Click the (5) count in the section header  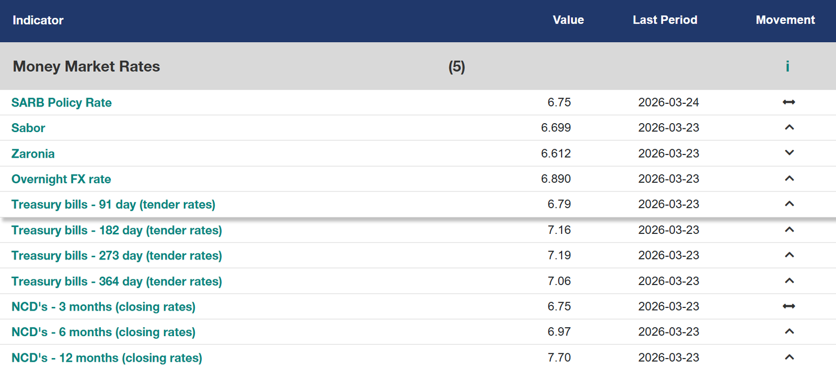[x=457, y=67]
